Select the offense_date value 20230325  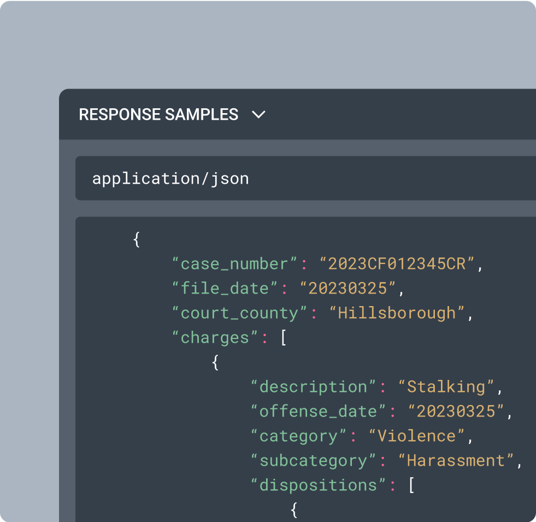click(x=456, y=411)
